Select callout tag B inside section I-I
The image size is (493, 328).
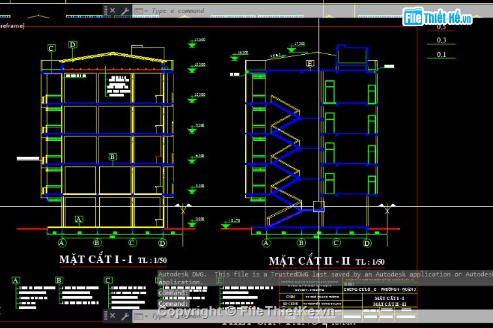coord(113,157)
